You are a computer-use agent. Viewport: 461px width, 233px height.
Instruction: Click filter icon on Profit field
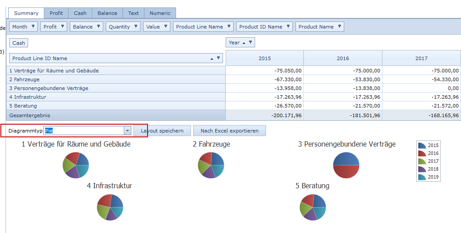[x=63, y=27]
